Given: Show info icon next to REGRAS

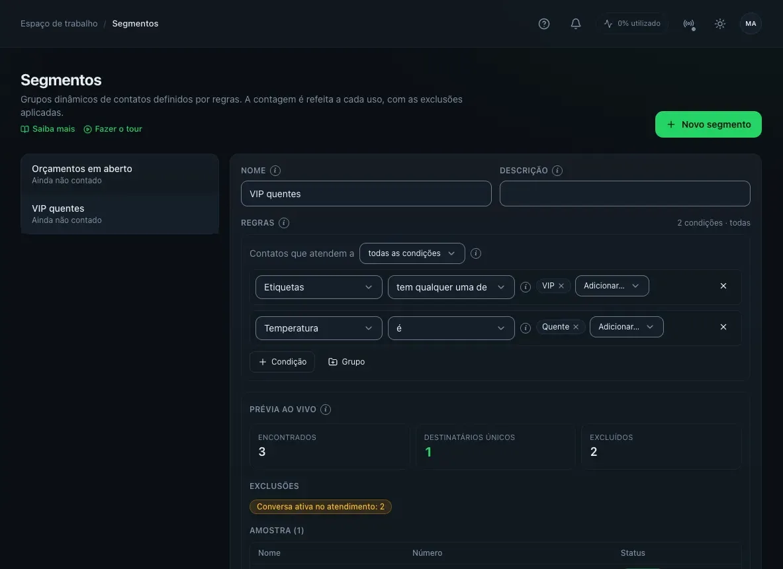Looking at the screenshot, I should [x=284, y=222].
